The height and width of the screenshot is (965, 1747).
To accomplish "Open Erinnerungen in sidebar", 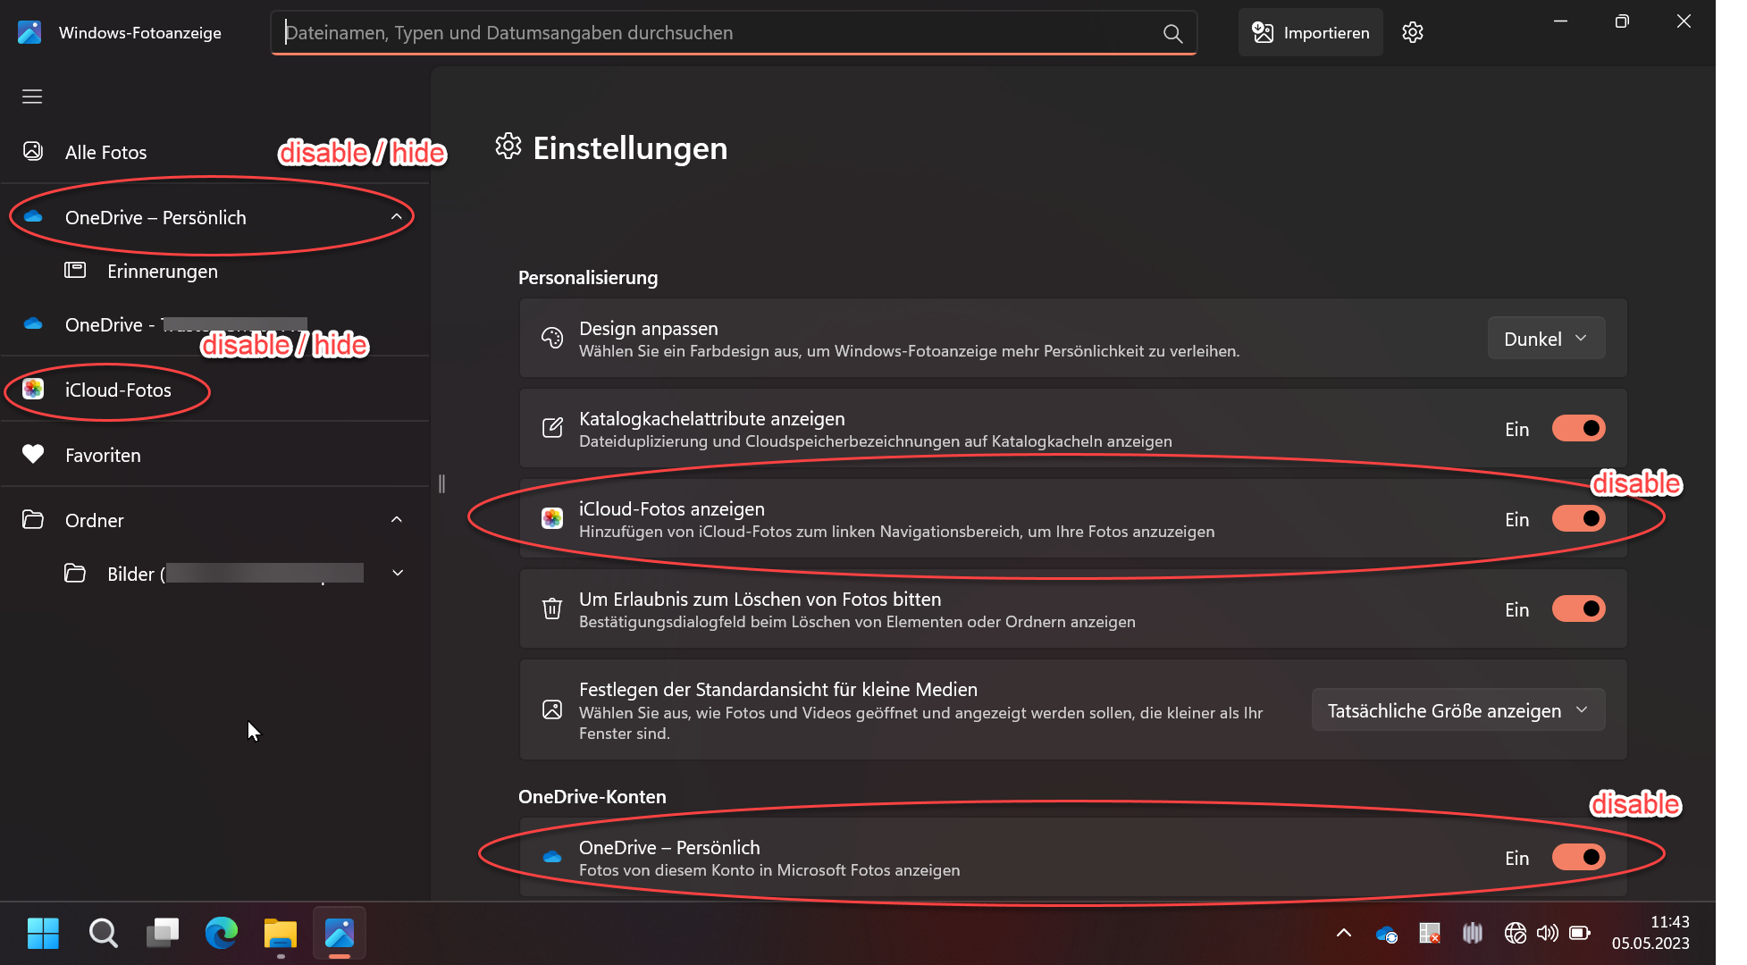I will (x=214, y=271).
